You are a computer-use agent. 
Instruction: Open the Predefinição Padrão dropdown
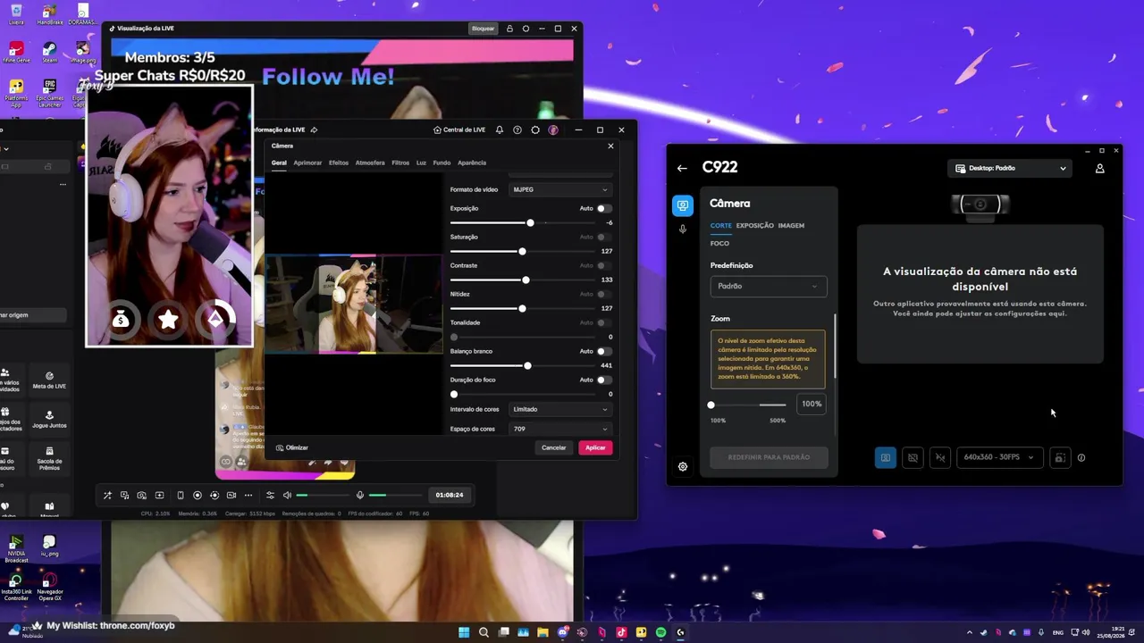769,286
